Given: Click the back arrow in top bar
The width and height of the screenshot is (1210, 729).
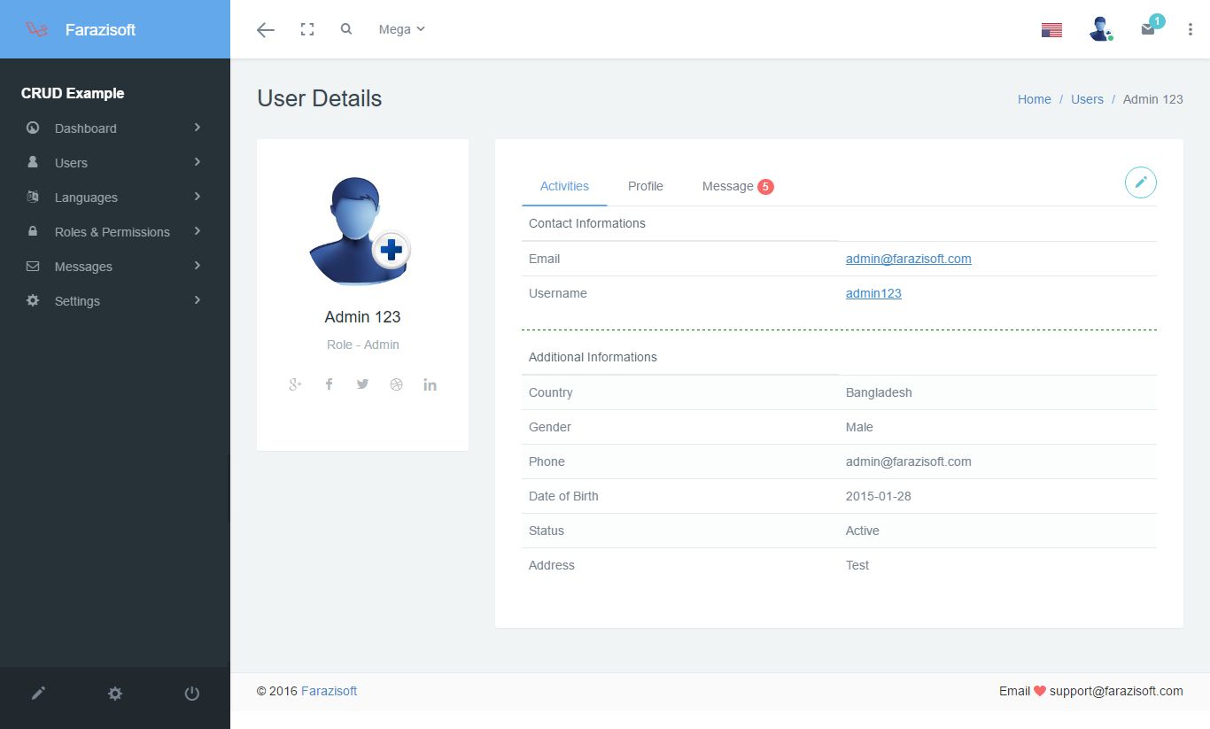Looking at the screenshot, I should pyautogui.click(x=266, y=29).
